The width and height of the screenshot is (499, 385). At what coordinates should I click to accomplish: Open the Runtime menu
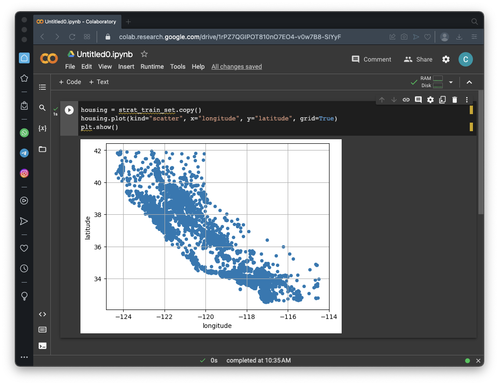coord(152,66)
